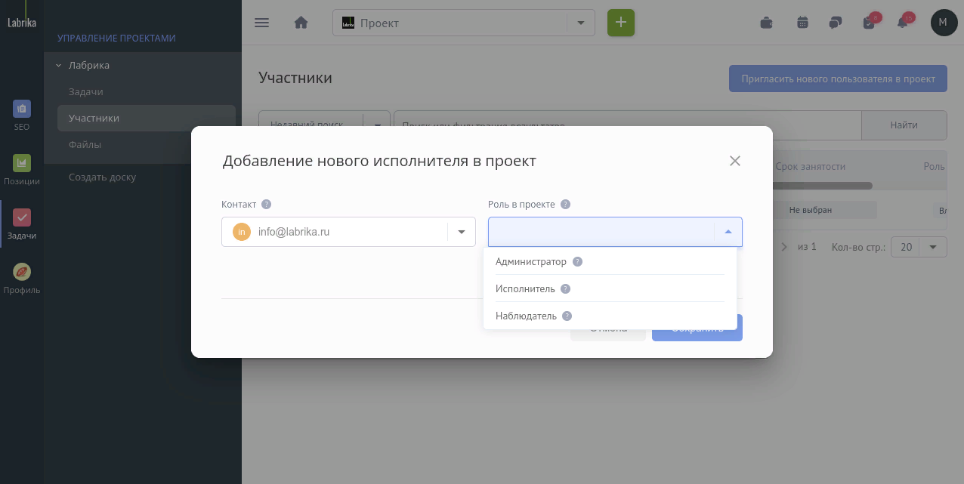Open tasks clipboard icon with badge
The height and width of the screenshot is (484, 964).
tap(870, 22)
